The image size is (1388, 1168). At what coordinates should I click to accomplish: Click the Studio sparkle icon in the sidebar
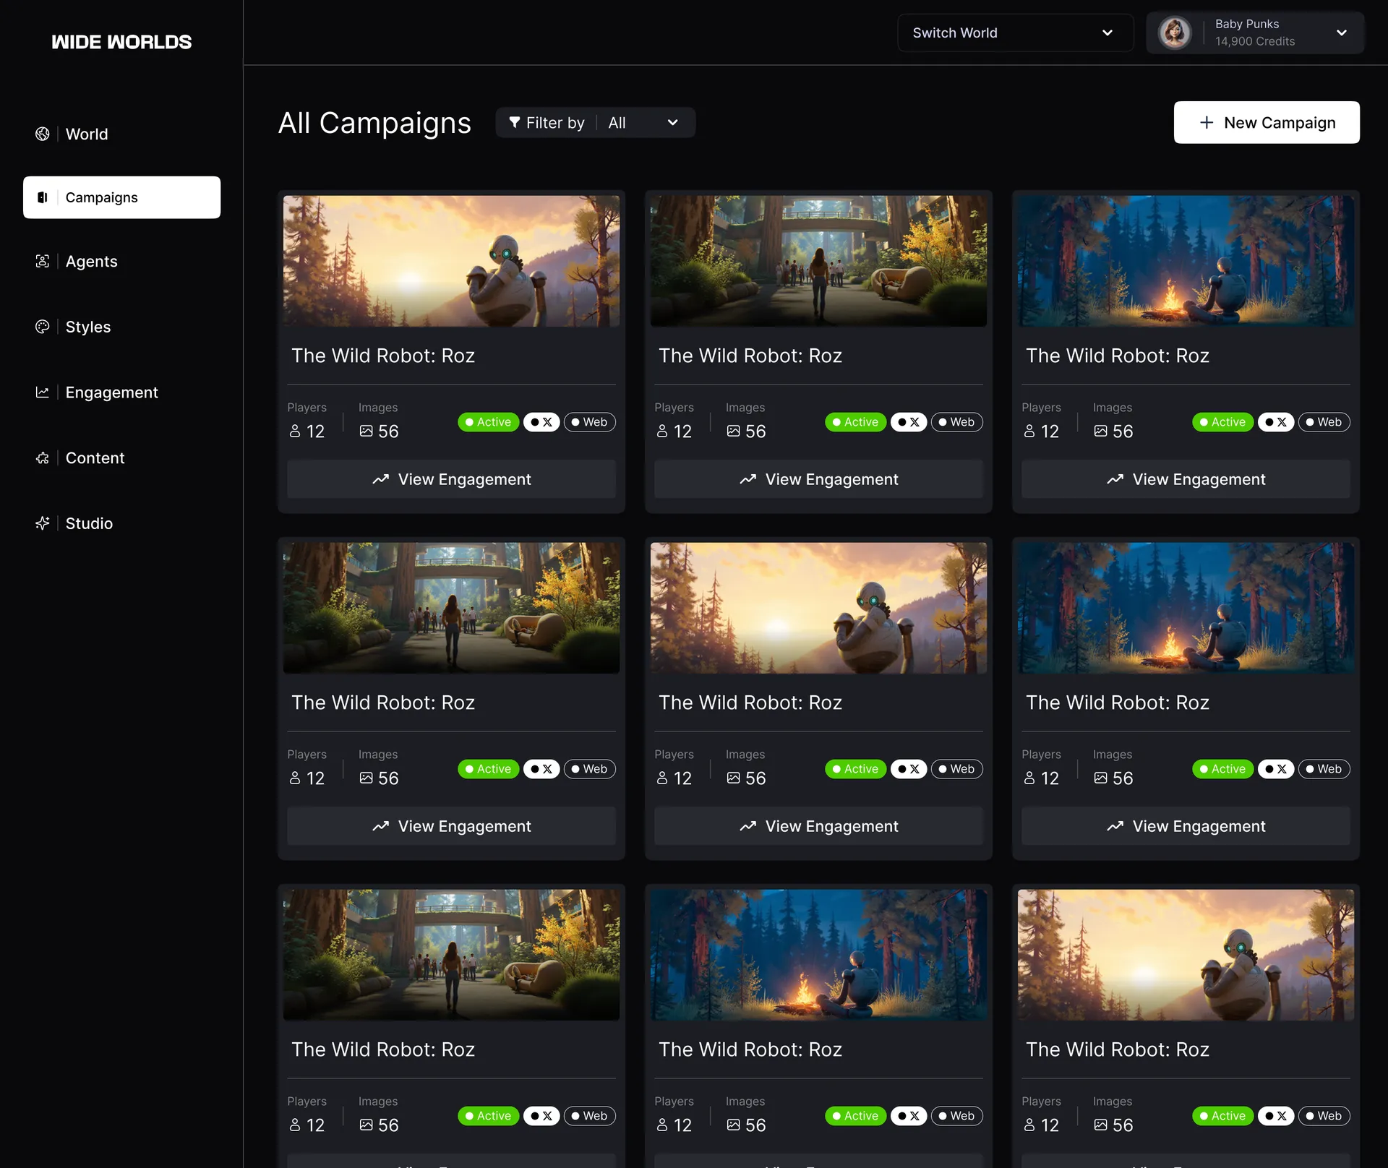[43, 523]
